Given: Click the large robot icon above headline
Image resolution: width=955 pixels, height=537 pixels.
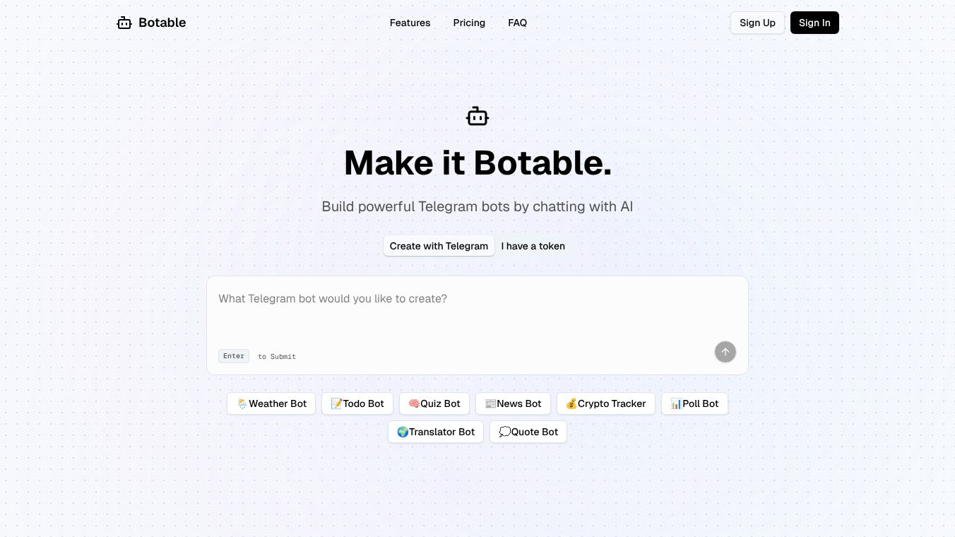Looking at the screenshot, I should pos(477,117).
